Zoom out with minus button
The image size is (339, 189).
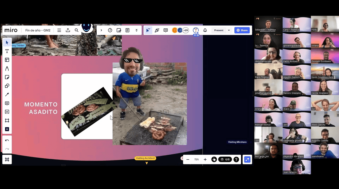(x=188, y=159)
